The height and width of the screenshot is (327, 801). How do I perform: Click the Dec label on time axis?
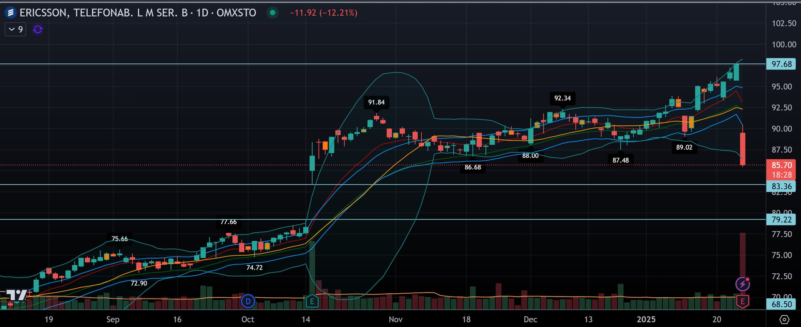530,320
